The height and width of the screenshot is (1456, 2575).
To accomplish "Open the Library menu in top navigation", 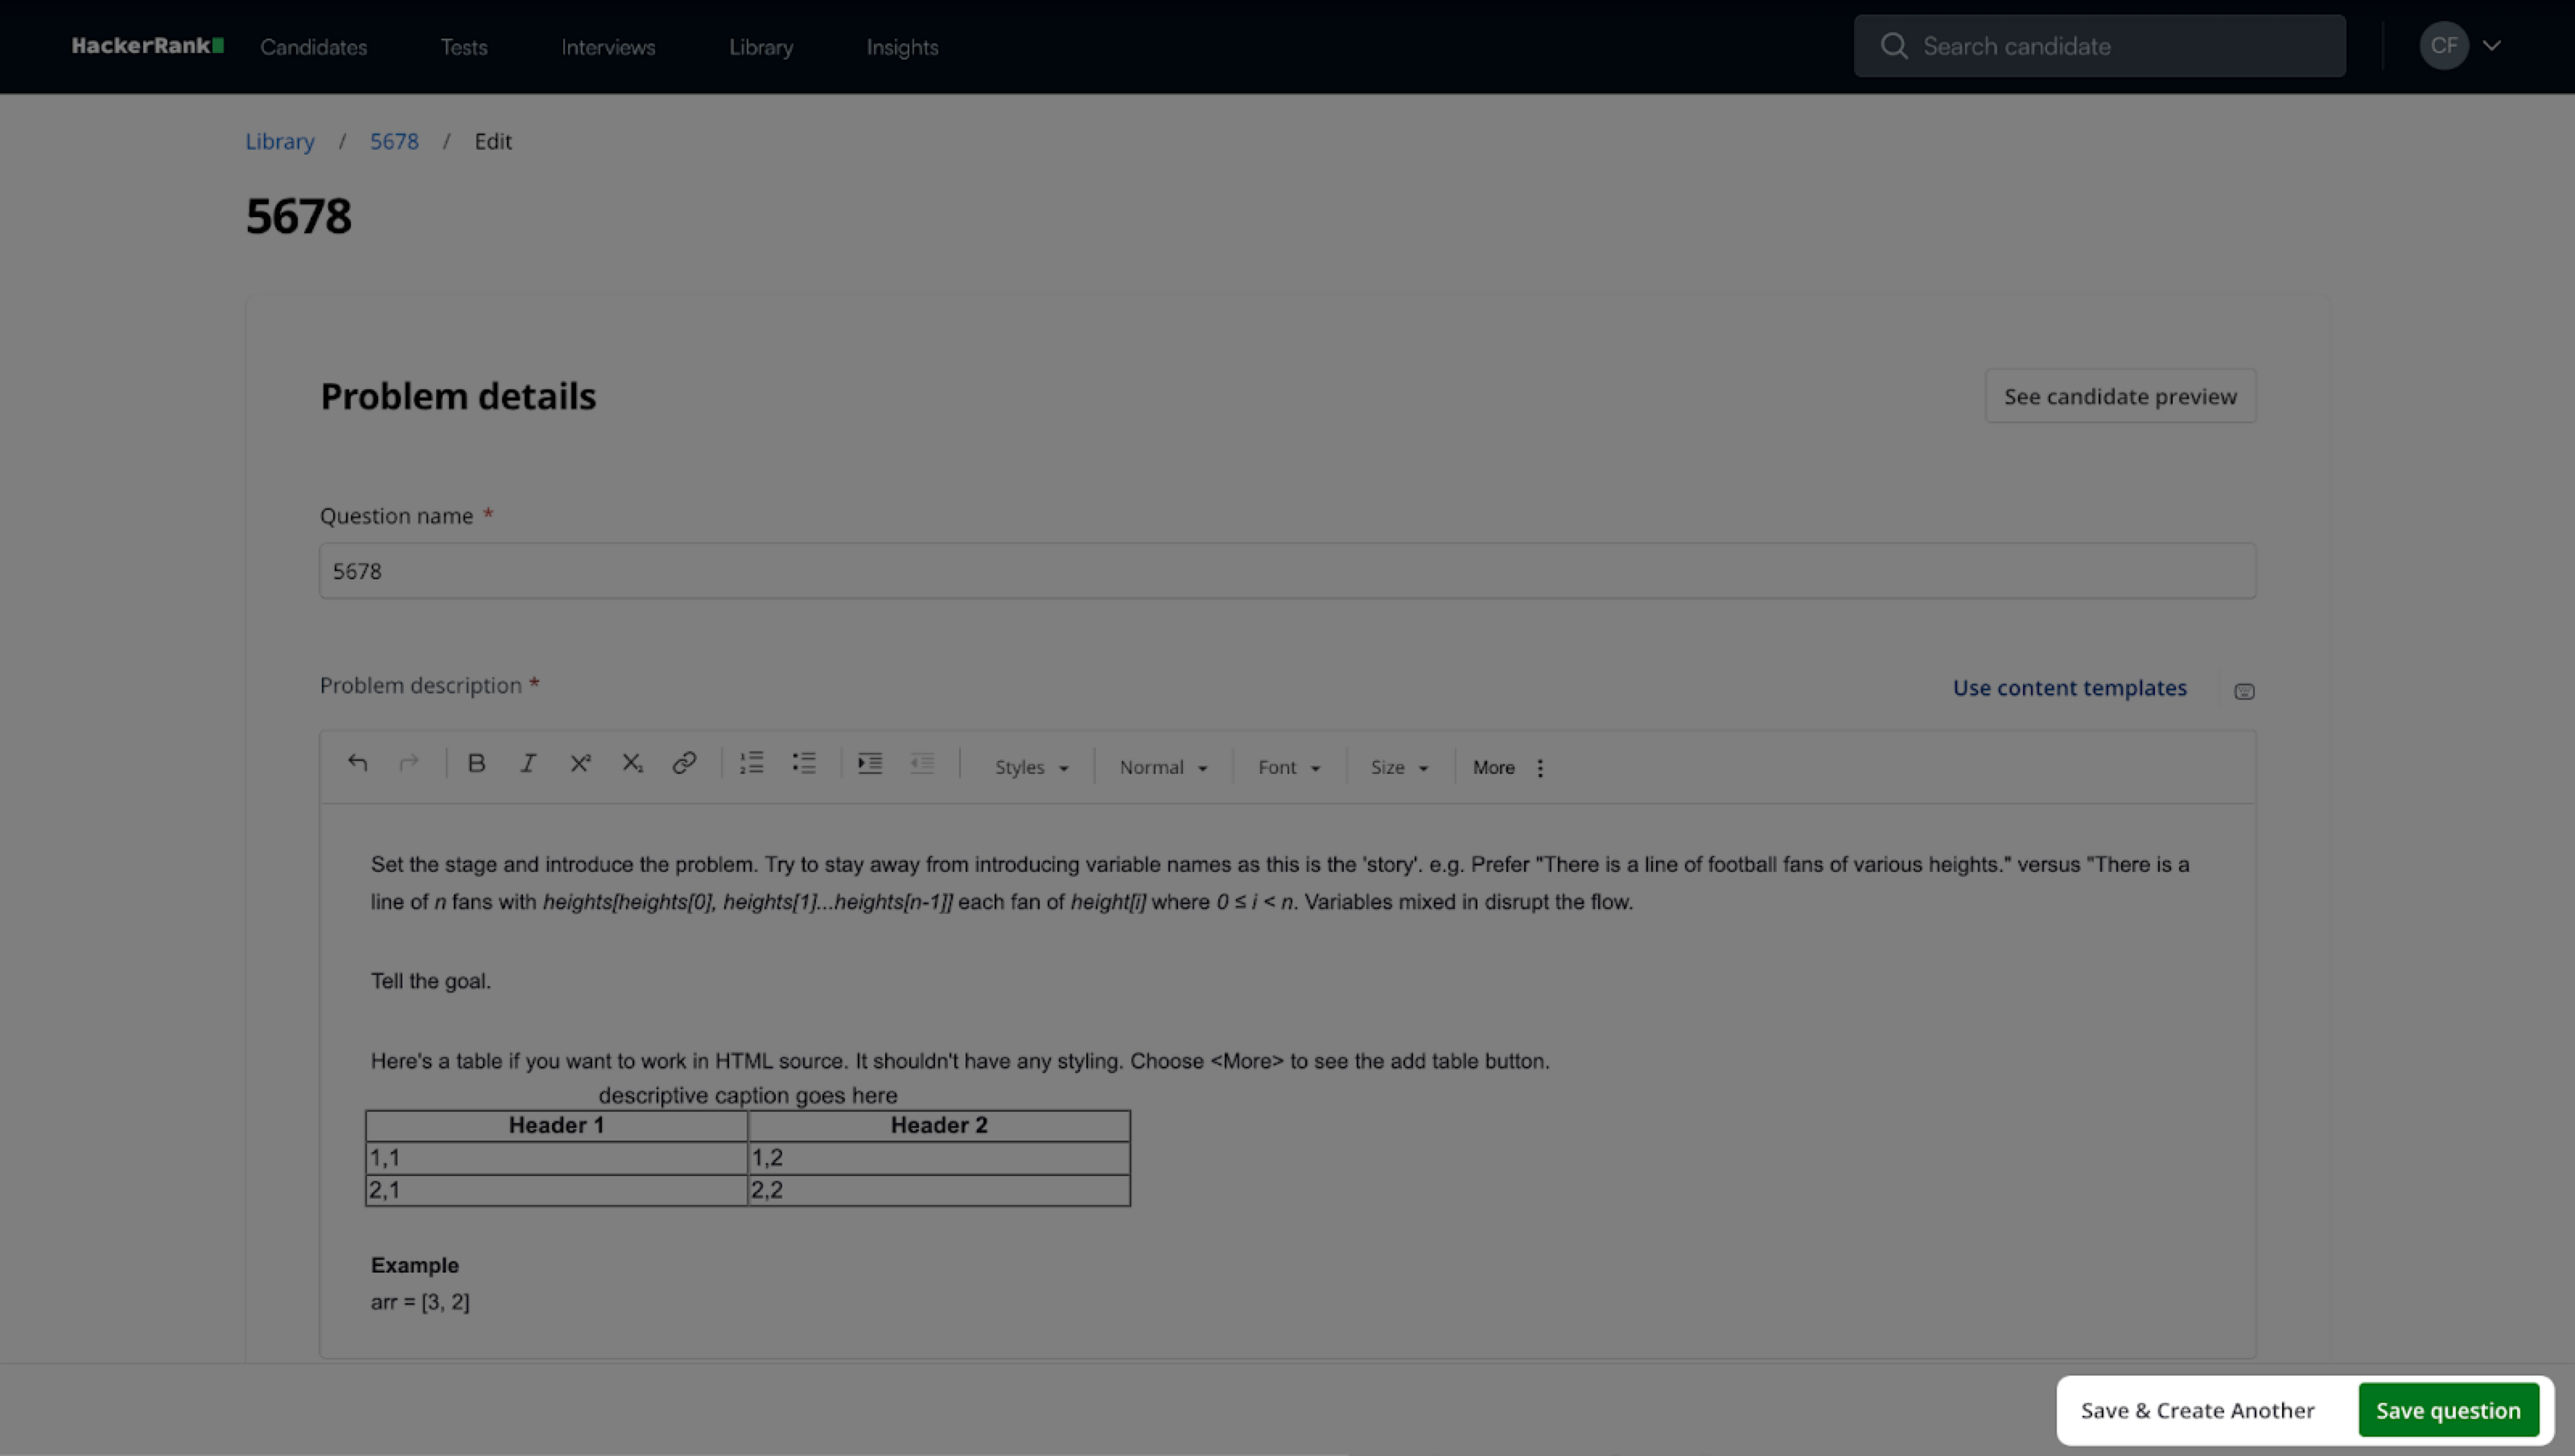I will [760, 47].
